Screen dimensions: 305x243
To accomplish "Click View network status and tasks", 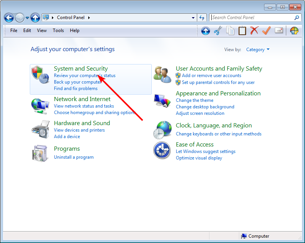I will click(x=84, y=106).
